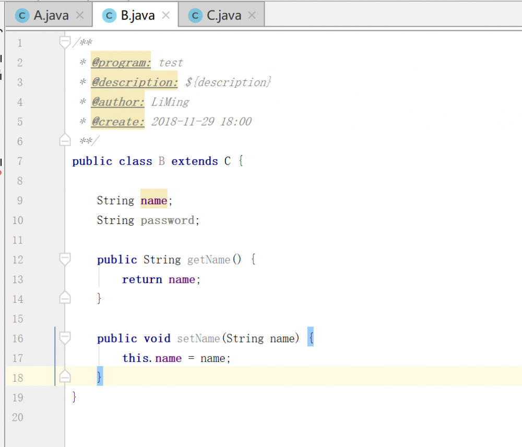The image size is (522, 447).
Task: Click the underlined @program annotation link
Action: 121,62
